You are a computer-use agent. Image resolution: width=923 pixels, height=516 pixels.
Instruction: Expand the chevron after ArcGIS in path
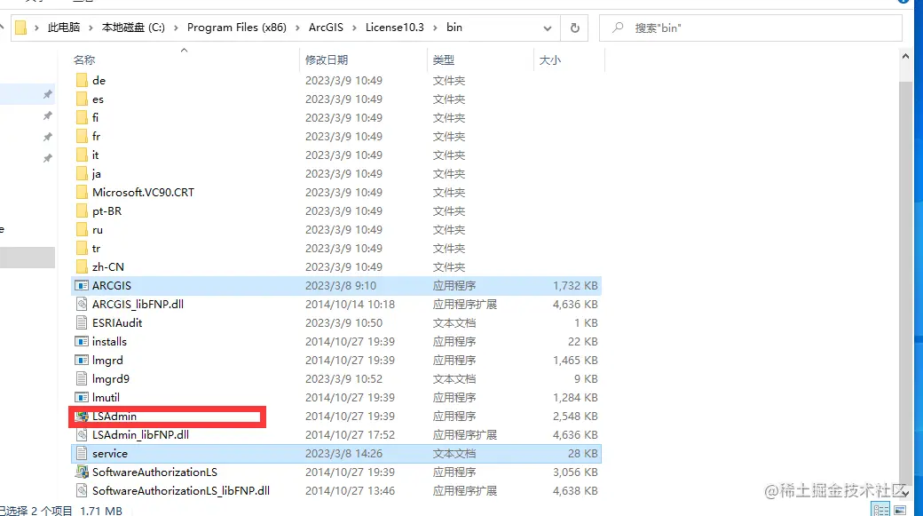(x=355, y=28)
